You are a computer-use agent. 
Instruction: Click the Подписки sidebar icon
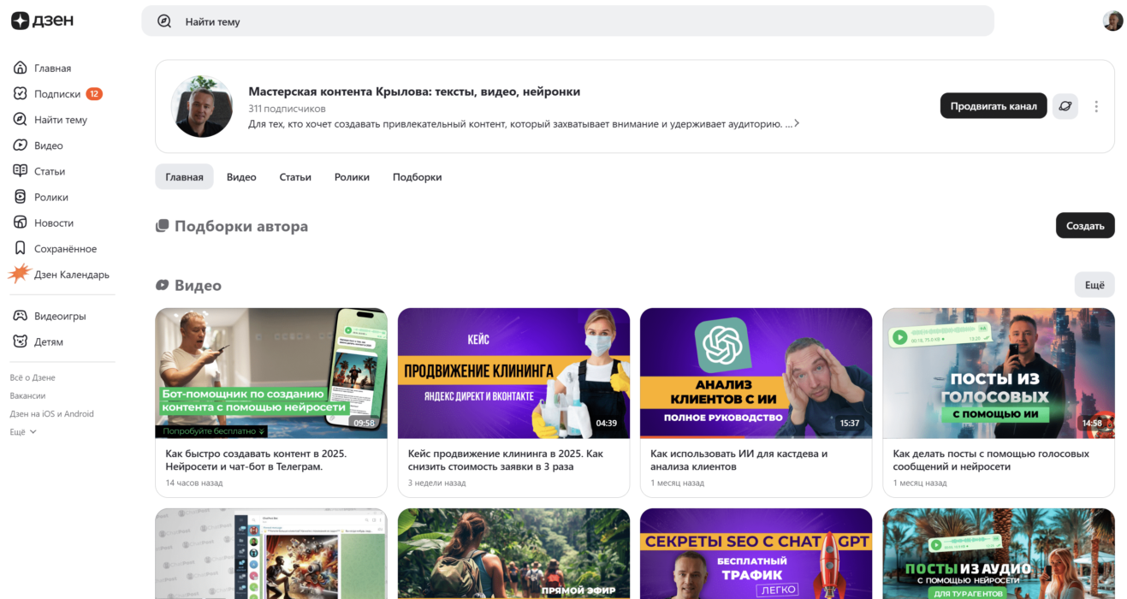click(21, 94)
